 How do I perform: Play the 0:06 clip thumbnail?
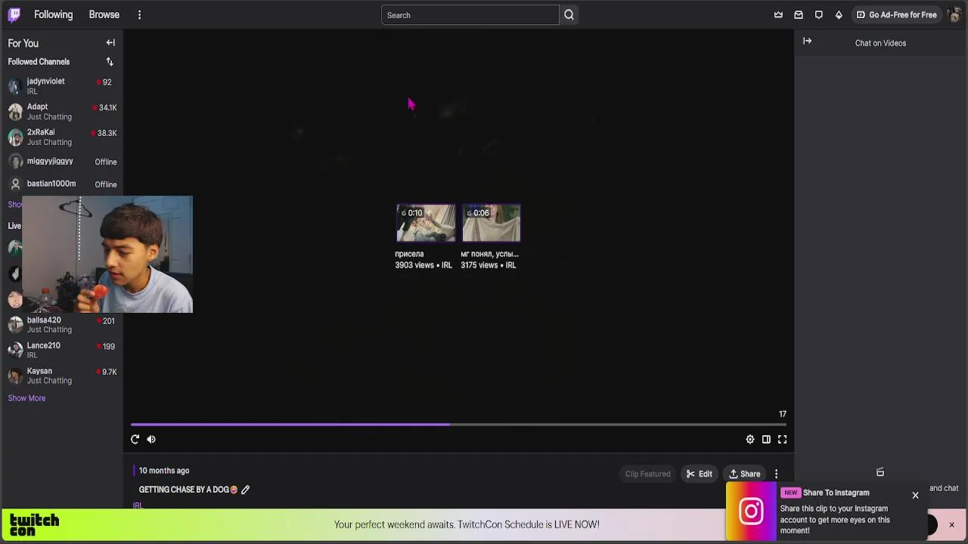click(x=491, y=223)
